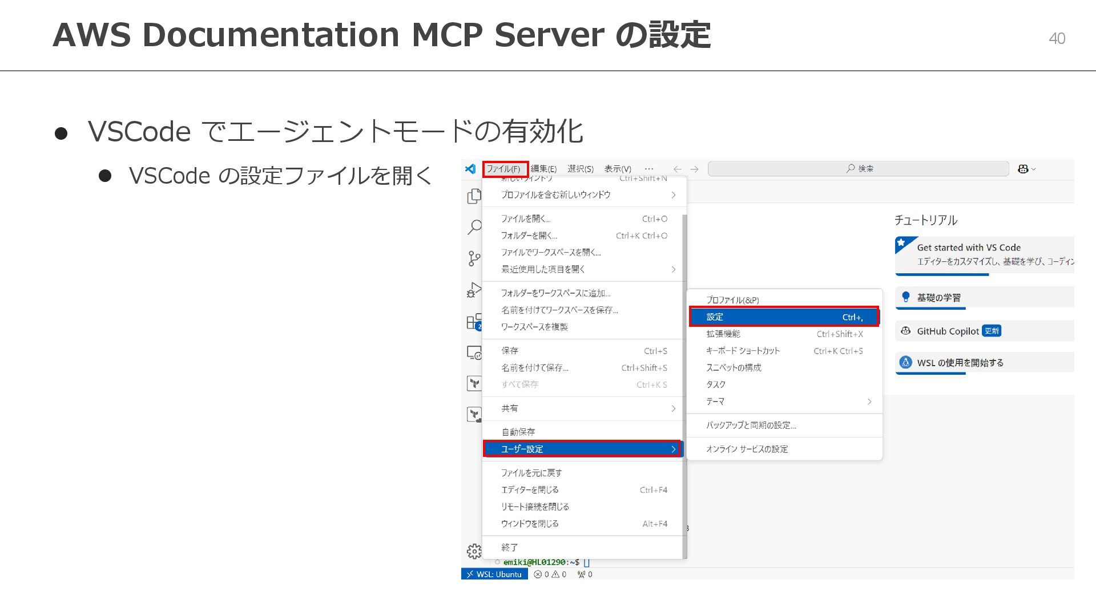
Task: Go back with the left arrow
Action: [x=677, y=169]
